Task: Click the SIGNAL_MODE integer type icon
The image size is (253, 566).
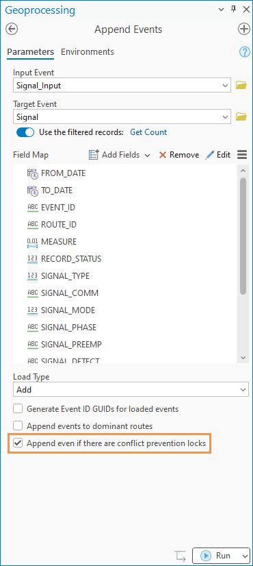Action: [32, 310]
